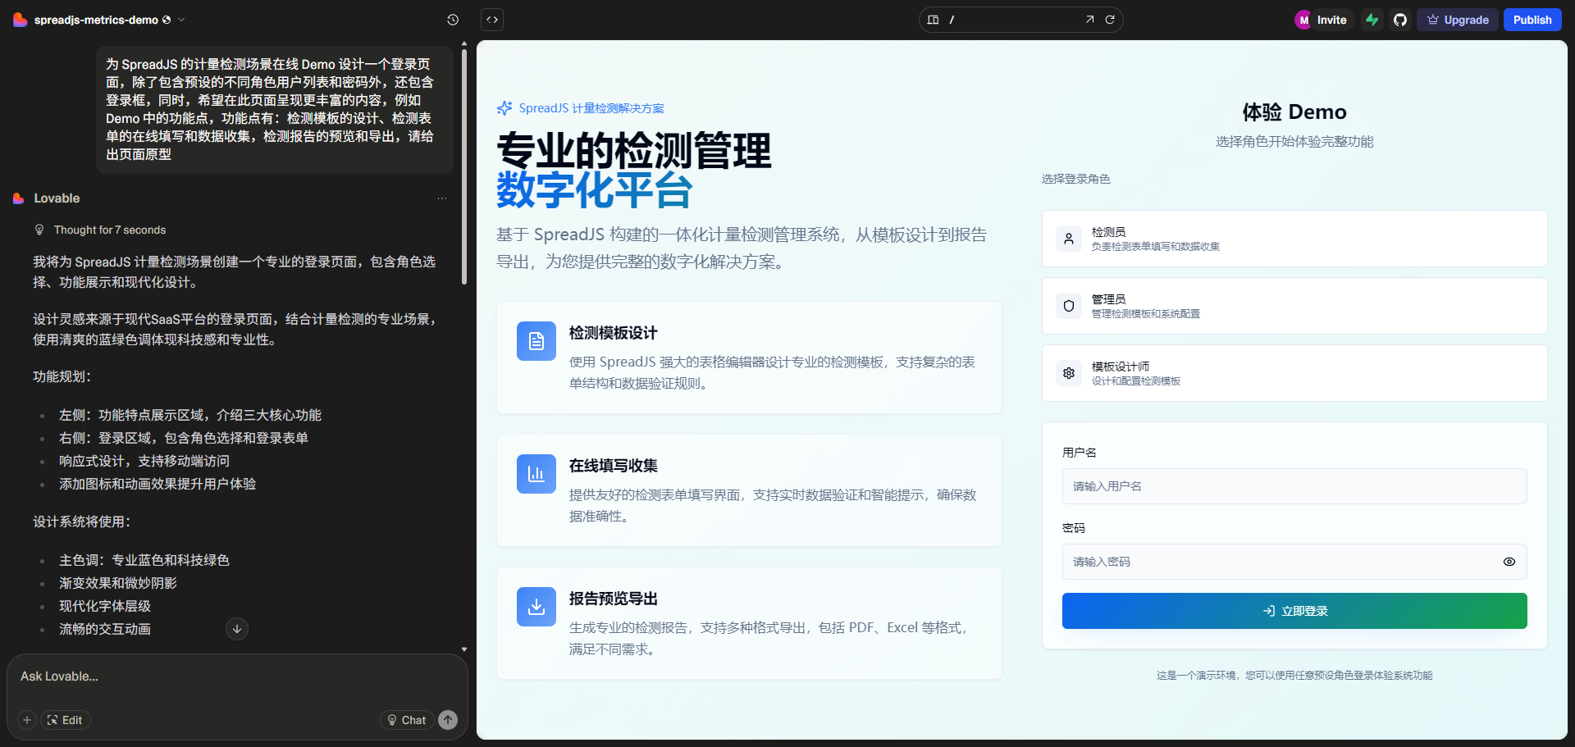
Task: Select the 检测员 role card
Action: (x=1294, y=239)
